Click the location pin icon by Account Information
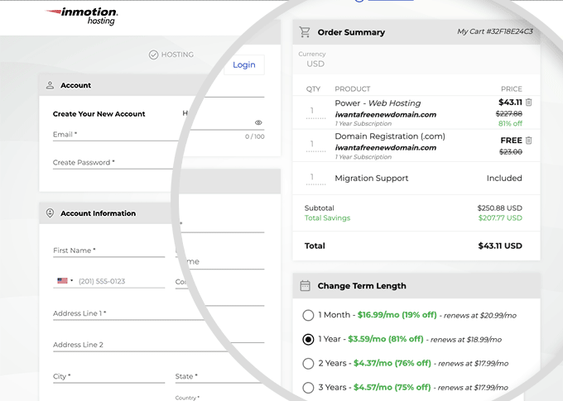The width and height of the screenshot is (563, 401). click(50, 213)
